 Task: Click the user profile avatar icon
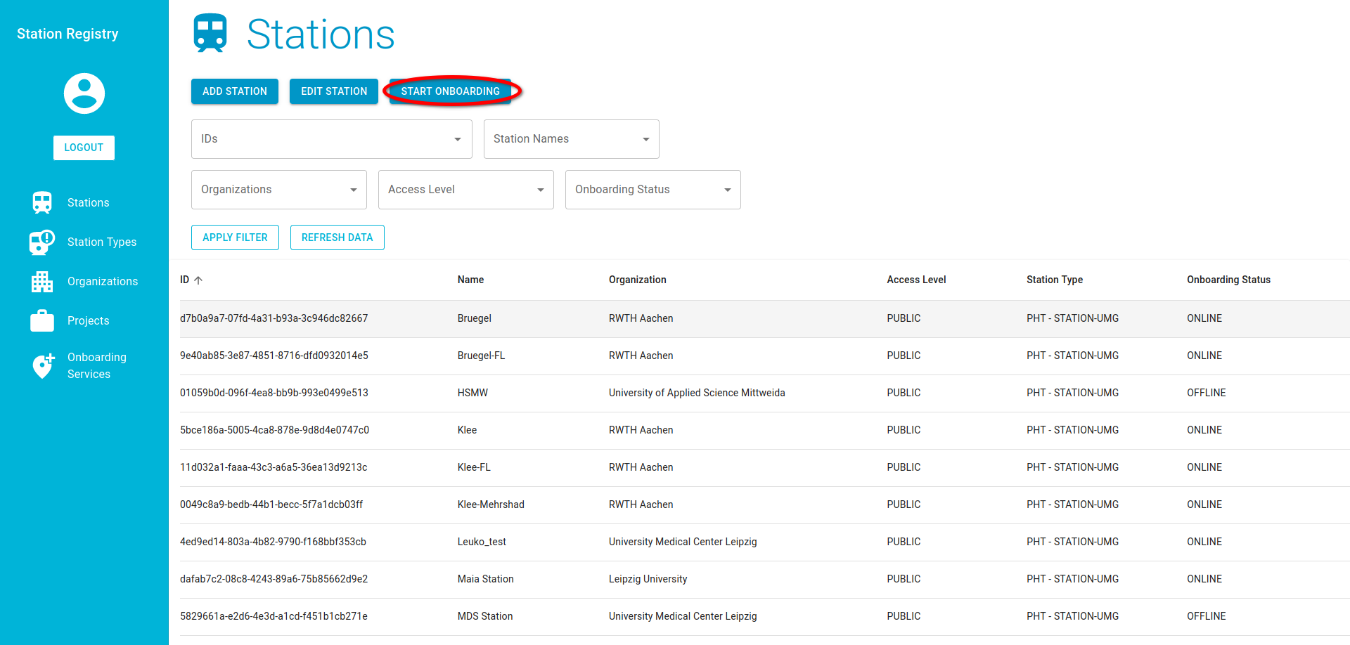84,93
